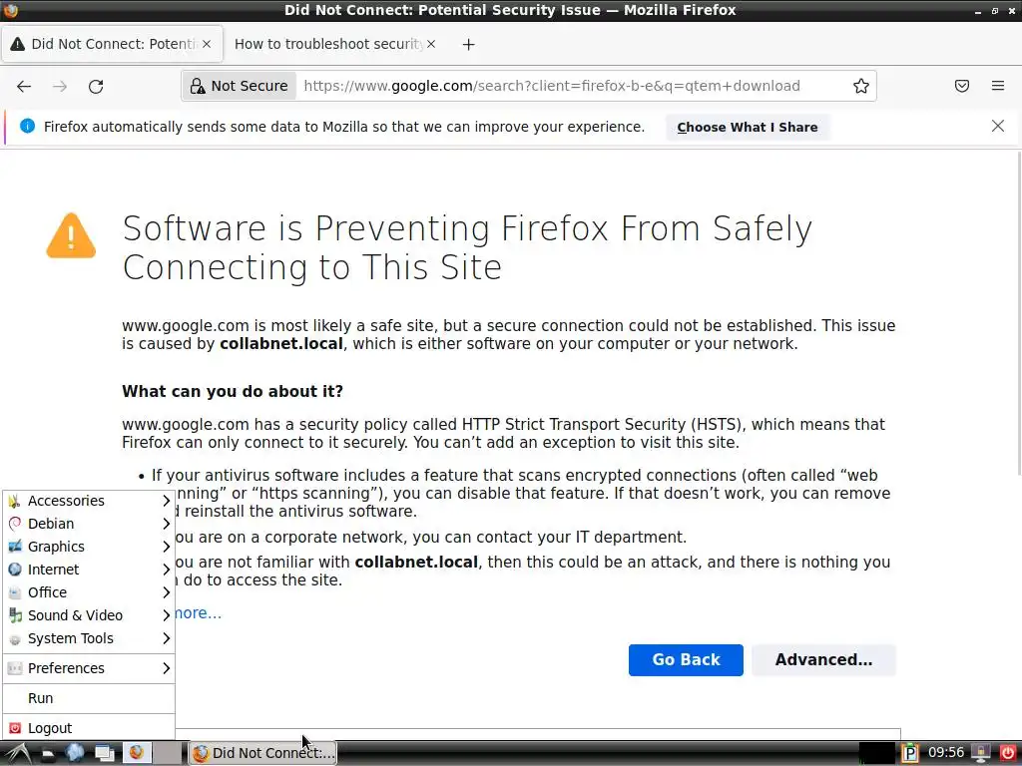Open the Preferences submenu
This screenshot has height=766, width=1022.
tap(89, 668)
